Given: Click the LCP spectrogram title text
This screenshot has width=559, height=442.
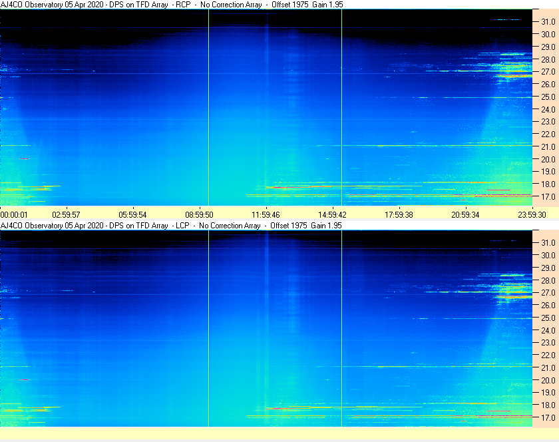Looking at the screenshot, I should pos(171,226).
